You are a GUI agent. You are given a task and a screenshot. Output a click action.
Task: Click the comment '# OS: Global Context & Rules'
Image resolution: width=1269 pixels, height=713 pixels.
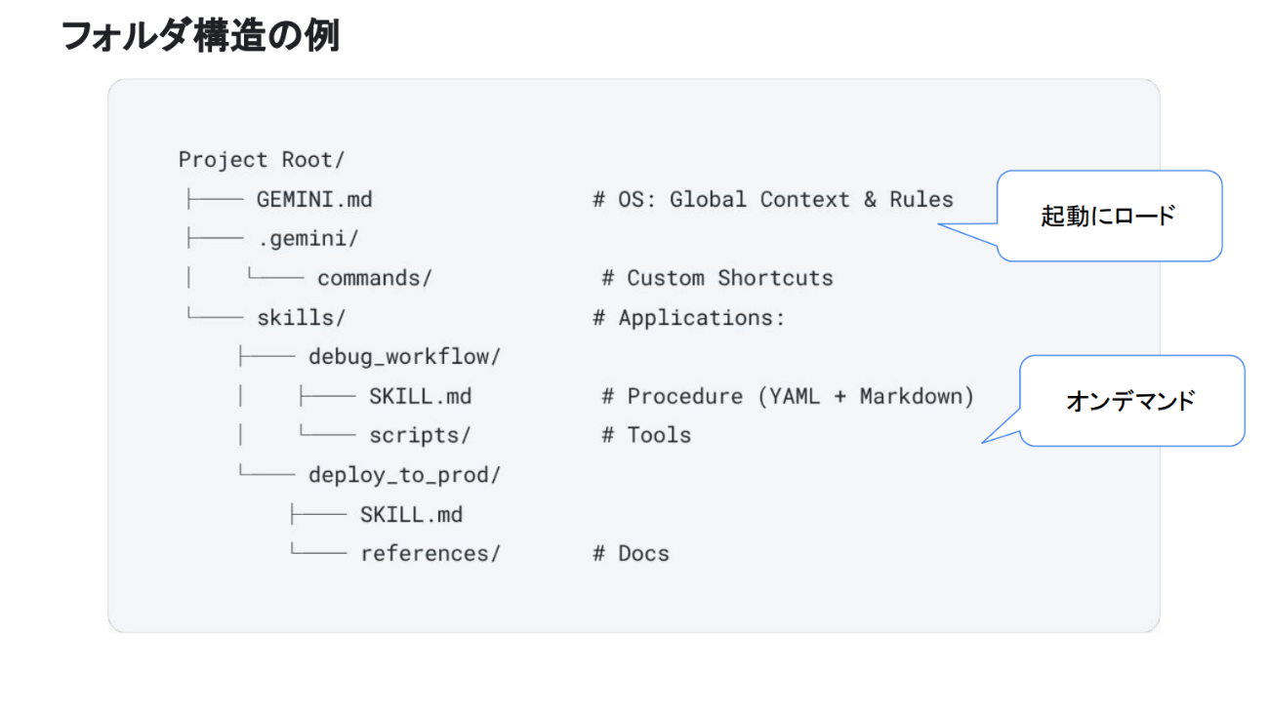click(x=772, y=199)
